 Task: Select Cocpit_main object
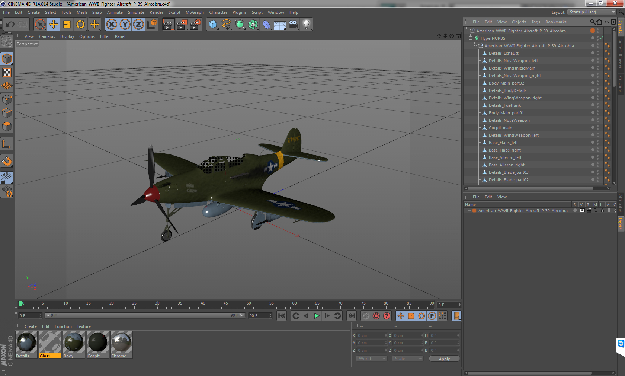500,128
